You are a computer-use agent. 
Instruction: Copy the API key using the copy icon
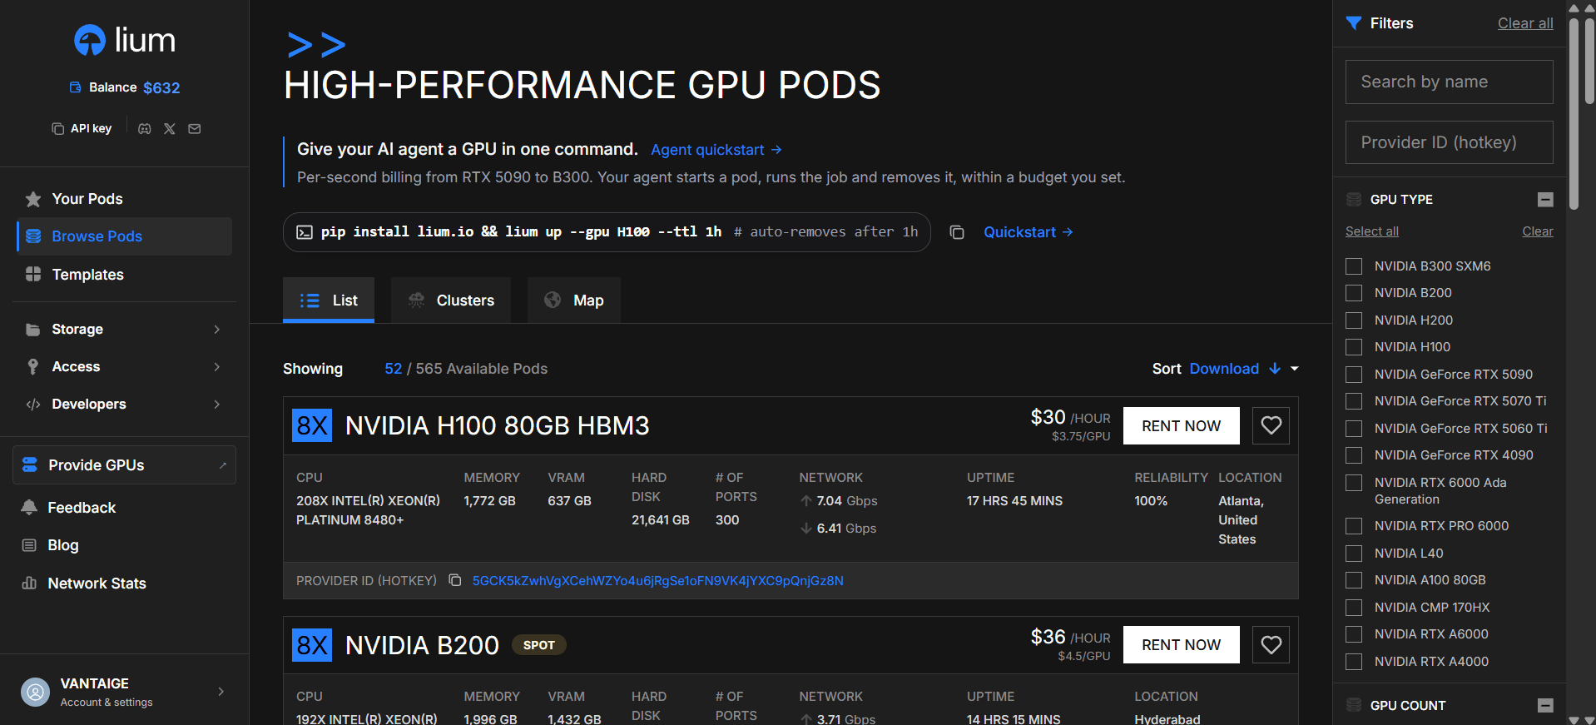(57, 129)
